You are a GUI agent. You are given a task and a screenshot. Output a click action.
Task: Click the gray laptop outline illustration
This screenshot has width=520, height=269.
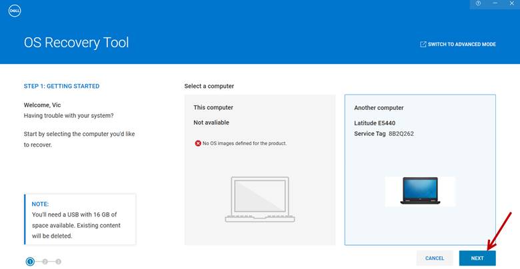[x=259, y=198]
